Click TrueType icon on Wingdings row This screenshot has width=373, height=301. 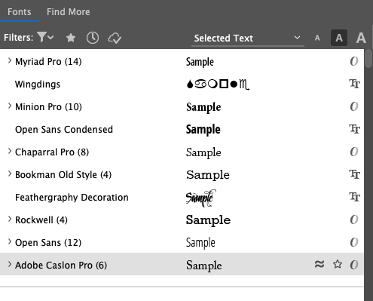[354, 84]
